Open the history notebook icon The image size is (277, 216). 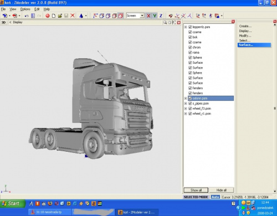(33, 16)
